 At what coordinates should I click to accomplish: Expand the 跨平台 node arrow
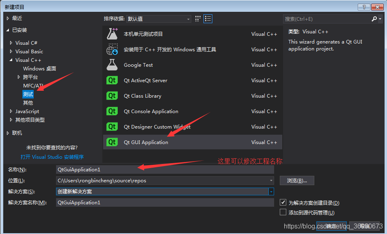pos(19,77)
